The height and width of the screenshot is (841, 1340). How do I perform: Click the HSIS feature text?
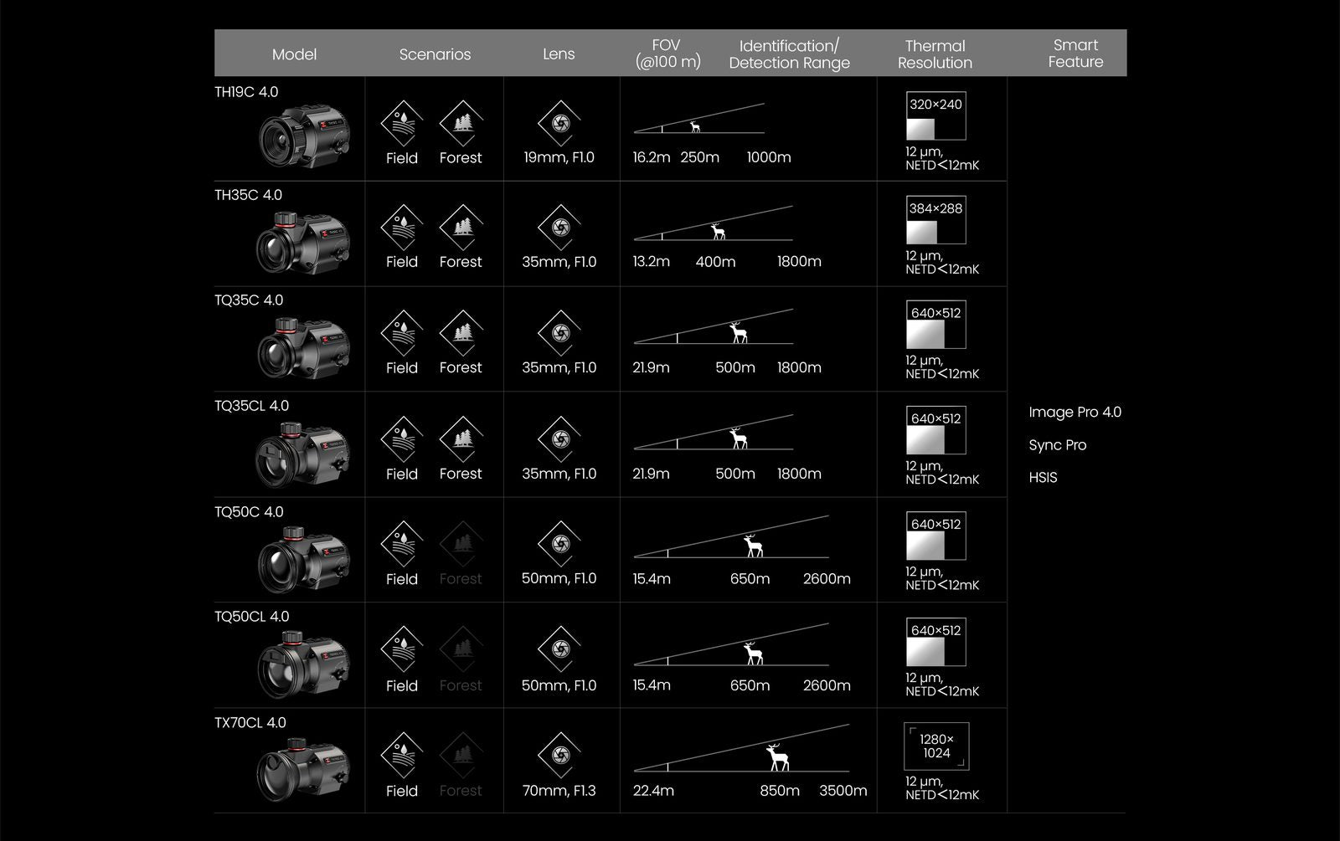1043,478
